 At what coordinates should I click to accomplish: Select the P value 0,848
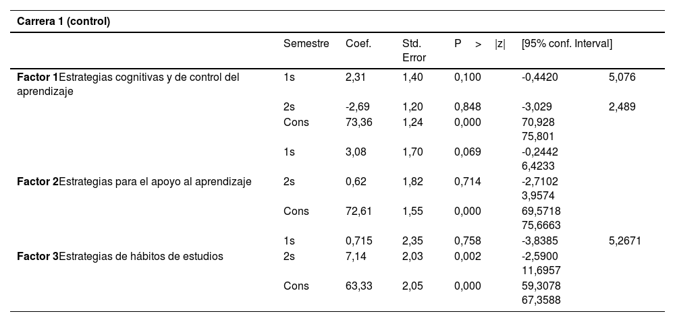(x=468, y=107)
